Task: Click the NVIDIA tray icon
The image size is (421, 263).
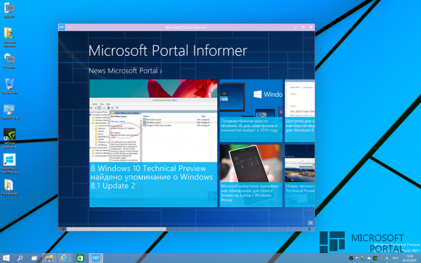Action: (375, 258)
